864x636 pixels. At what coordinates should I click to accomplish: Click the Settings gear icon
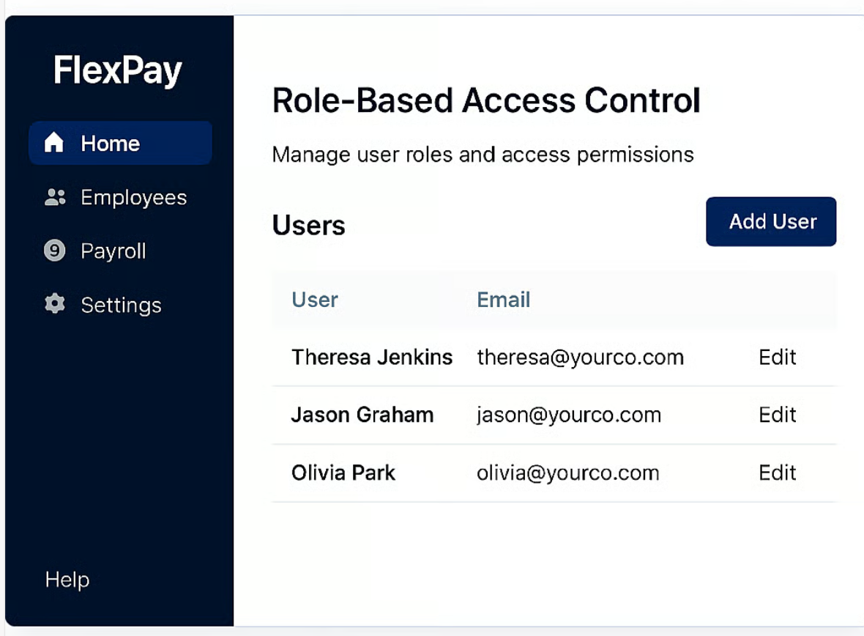click(x=55, y=305)
